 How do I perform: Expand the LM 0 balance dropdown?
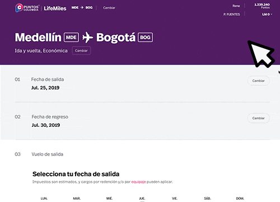pos(267,14)
